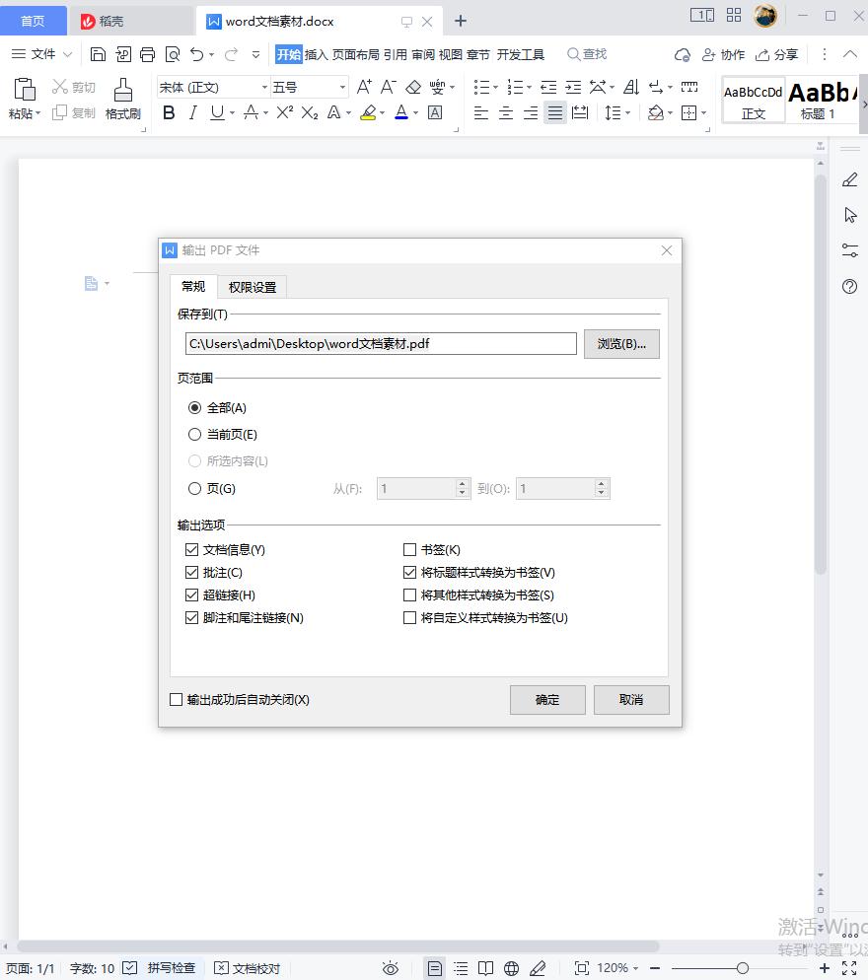Screen dimensions: 868x980
Task: Select the Format Painter tool
Action: coord(122,99)
